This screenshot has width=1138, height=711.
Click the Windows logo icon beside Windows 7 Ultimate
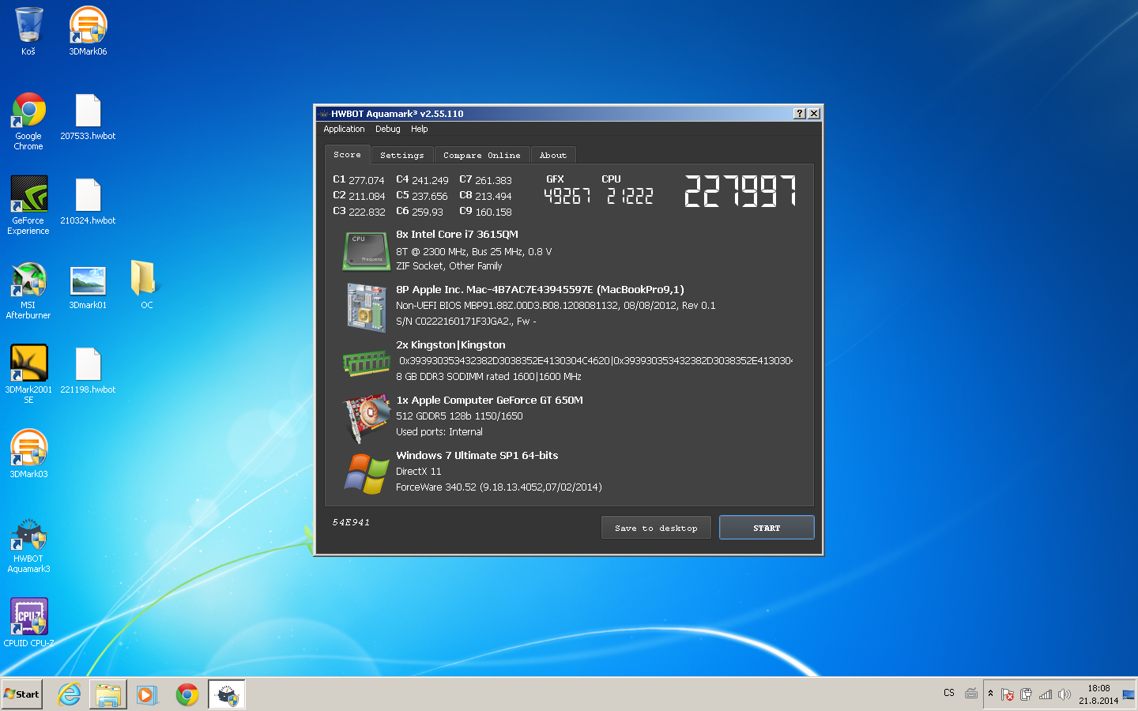pyautogui.click(x=367, y=473)
